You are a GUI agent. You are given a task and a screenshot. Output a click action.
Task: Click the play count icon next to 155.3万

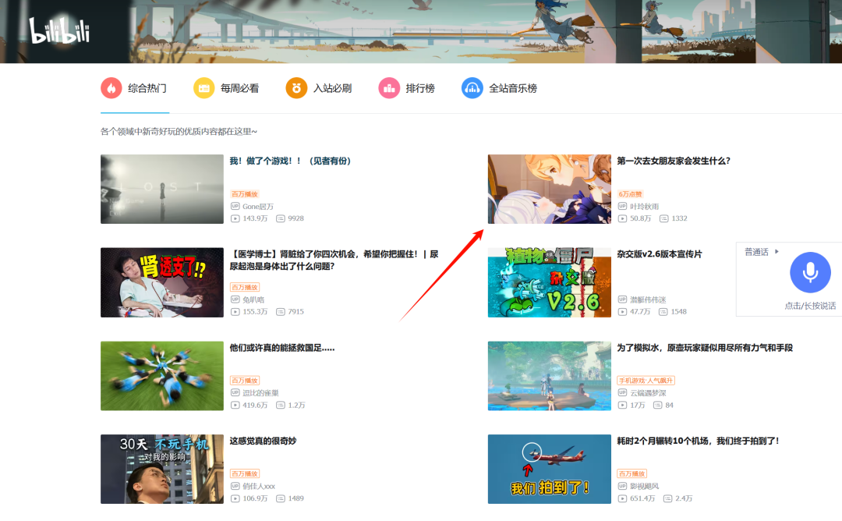[235, 311]
